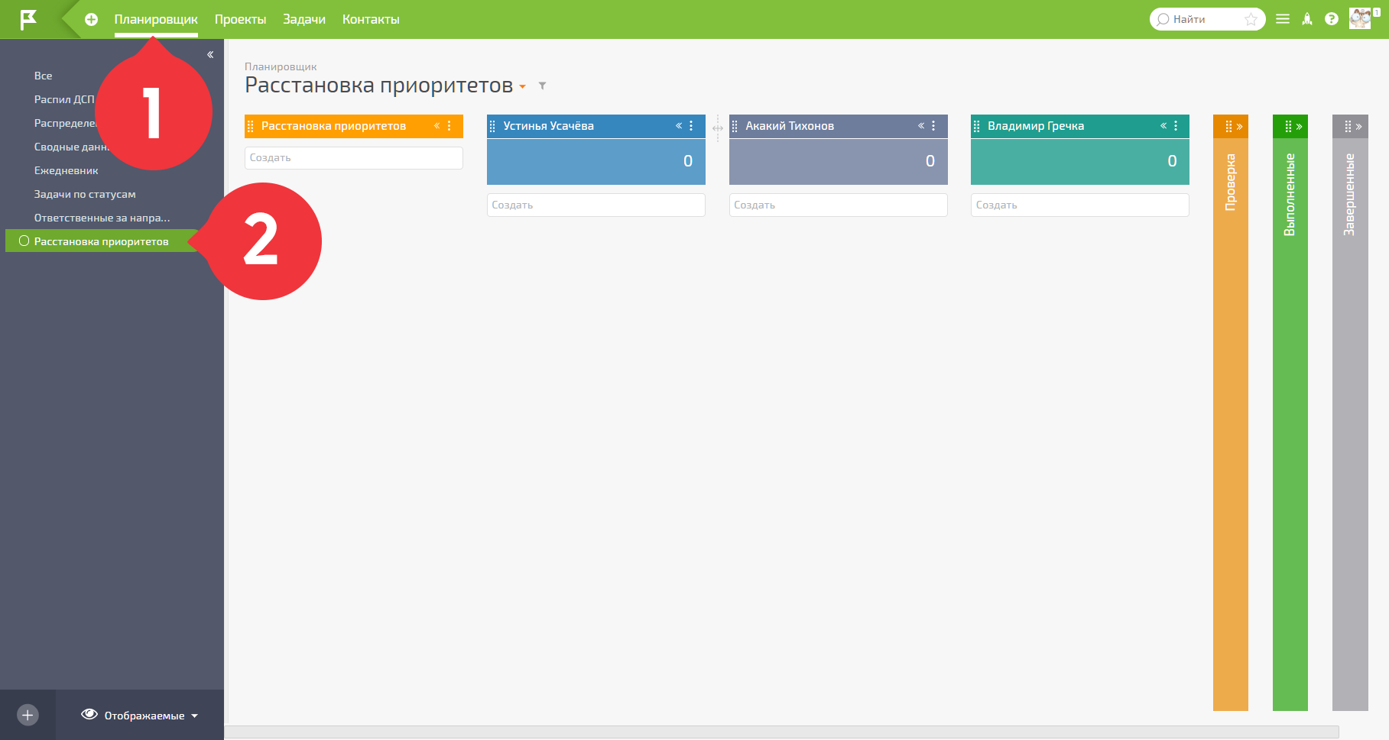Click the rocket icon in top bar
Viewport: 1389px width, 740px height.
click(x=1307, y=19)
